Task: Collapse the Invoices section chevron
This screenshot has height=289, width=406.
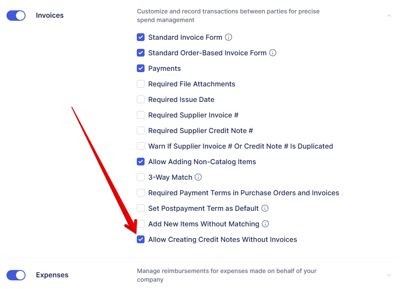Action: tap(389, 16)
